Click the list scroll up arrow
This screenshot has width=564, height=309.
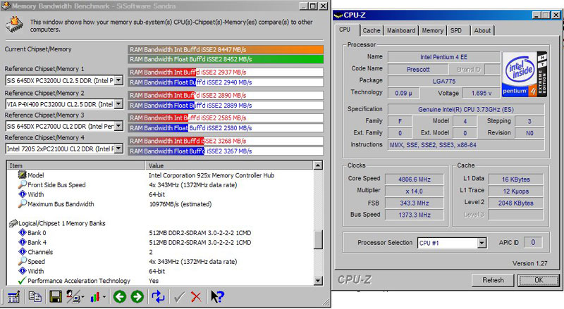point(318,165)
